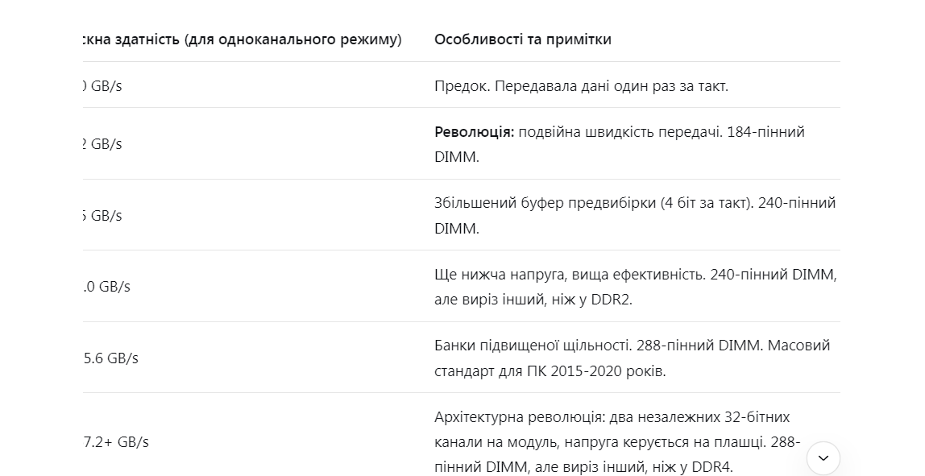Click 'Банки підвищеної щільності' text
This screenshot has width=925, height=476.
tap(533, 345)
